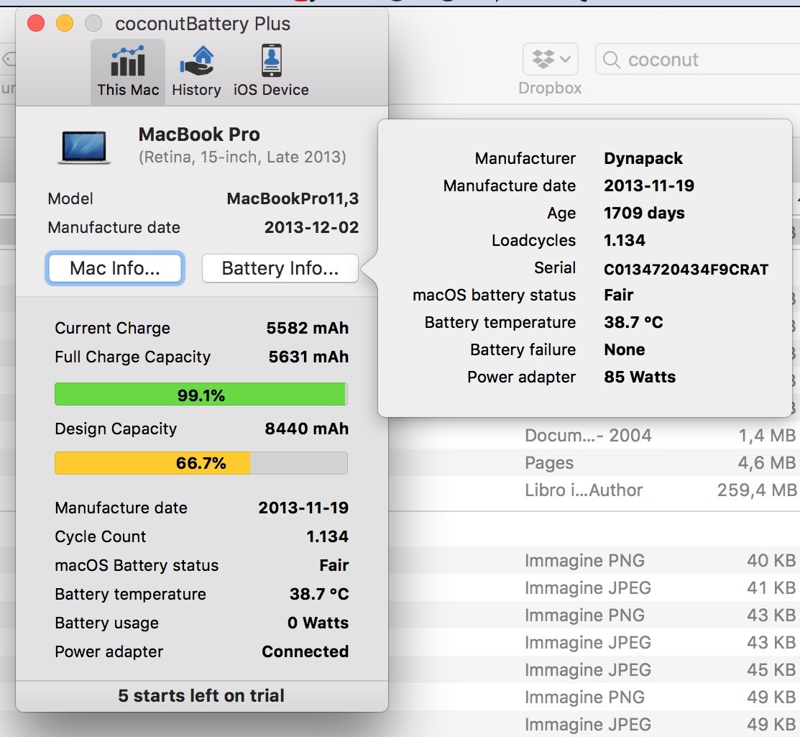Click the 5631 mAh Full Charge Capacity value
800x737 pixels.
point(308,356)
